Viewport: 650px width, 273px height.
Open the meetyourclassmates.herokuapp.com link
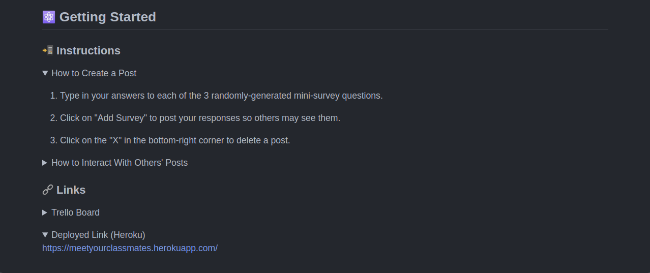click(x=130, y=248)
